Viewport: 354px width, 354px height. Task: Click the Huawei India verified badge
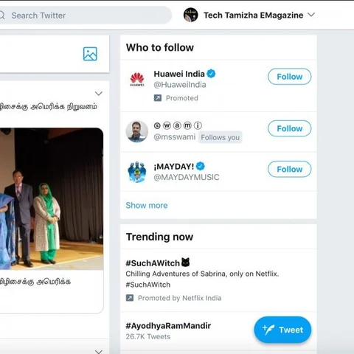click(211, 74)
